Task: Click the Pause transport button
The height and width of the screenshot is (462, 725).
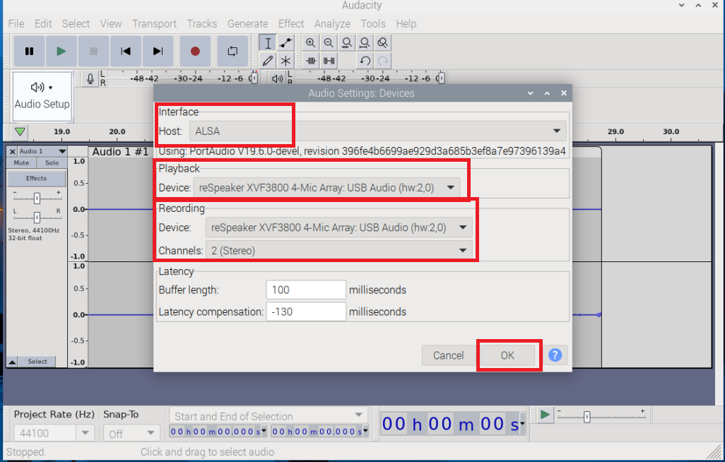Action: pyautogui.click(x=29, y=52)
